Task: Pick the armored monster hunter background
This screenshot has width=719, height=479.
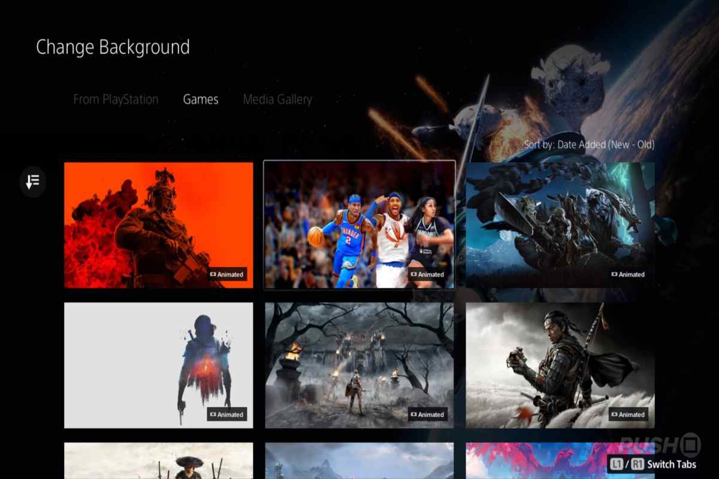Action: tap(560, 225)
